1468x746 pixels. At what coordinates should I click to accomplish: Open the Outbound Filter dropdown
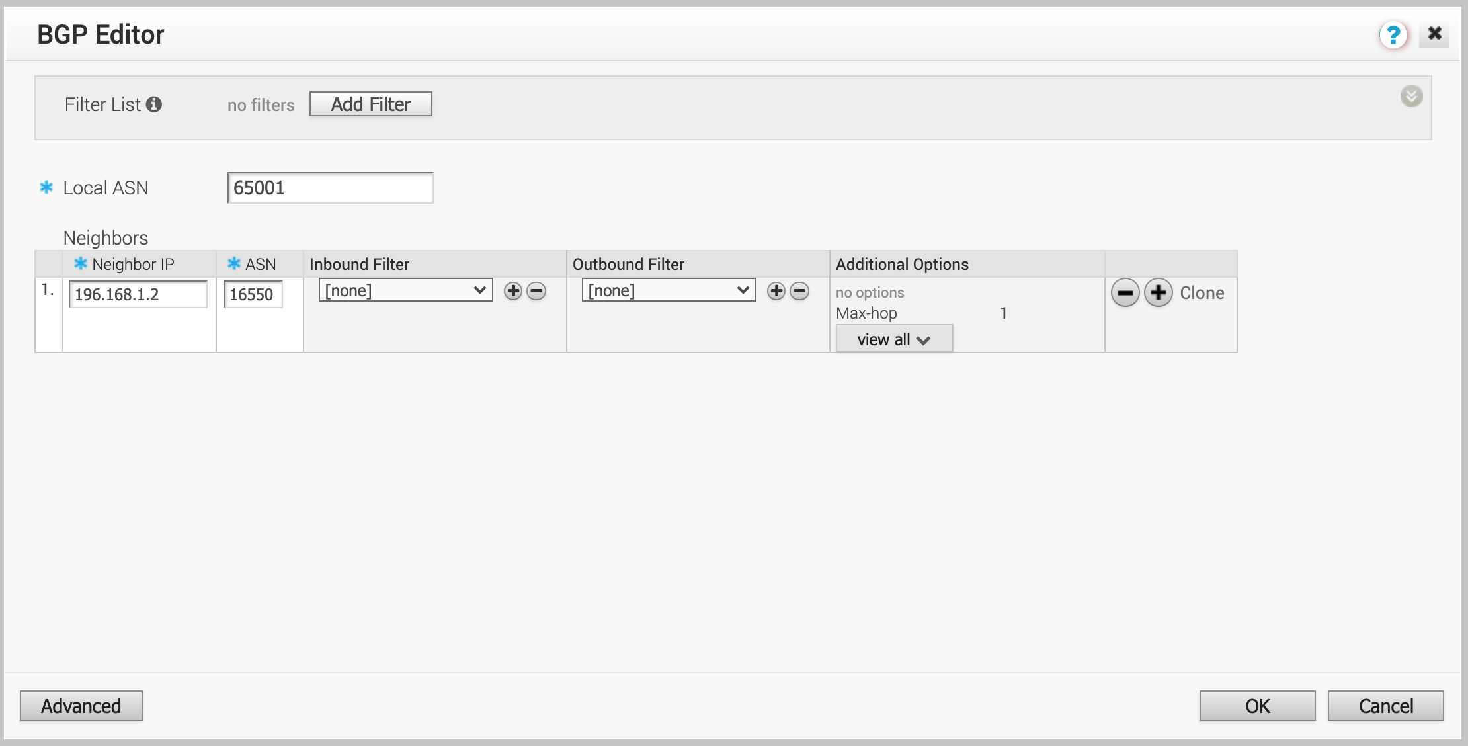click(669, 290)
